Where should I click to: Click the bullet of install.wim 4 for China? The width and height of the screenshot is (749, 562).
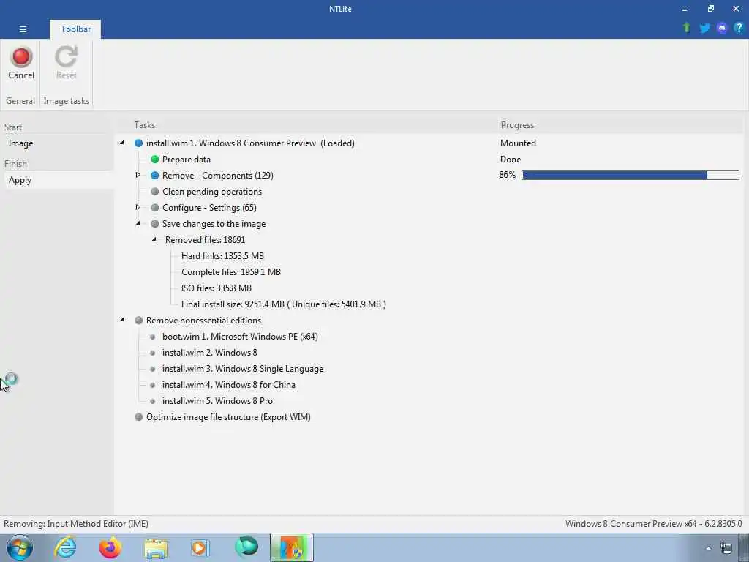click(x=152, y=385)
